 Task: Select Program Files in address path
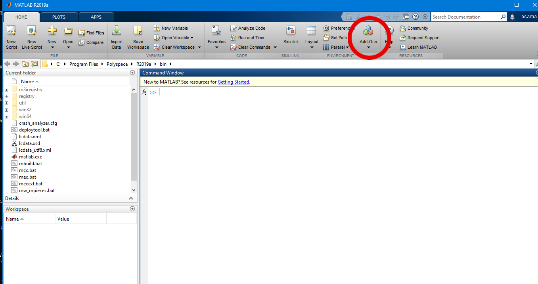pyautogui.click(x=84, y=64)
